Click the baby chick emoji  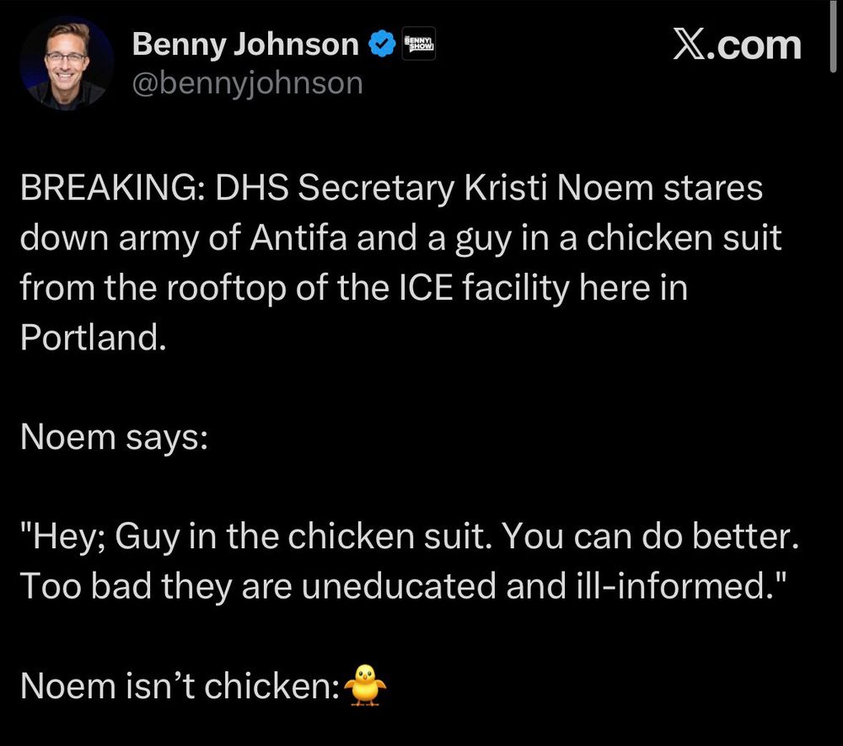pos(364,684)
